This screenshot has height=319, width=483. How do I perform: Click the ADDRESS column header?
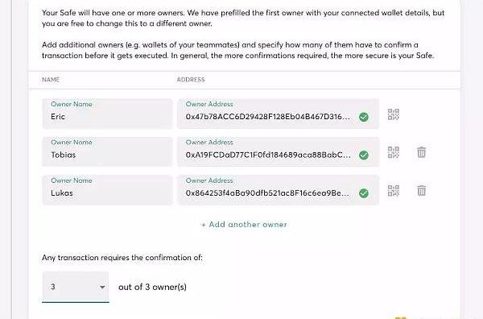click(x=191, y=80)
